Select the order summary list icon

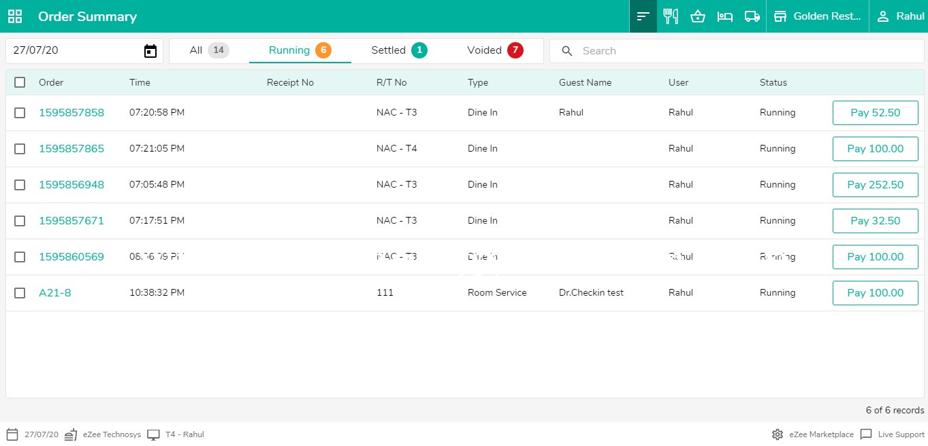(x=643, y=16)
